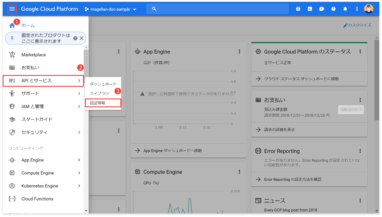Click the API icon in sidebar
The image size is (382, 217).
coord(12,81)
